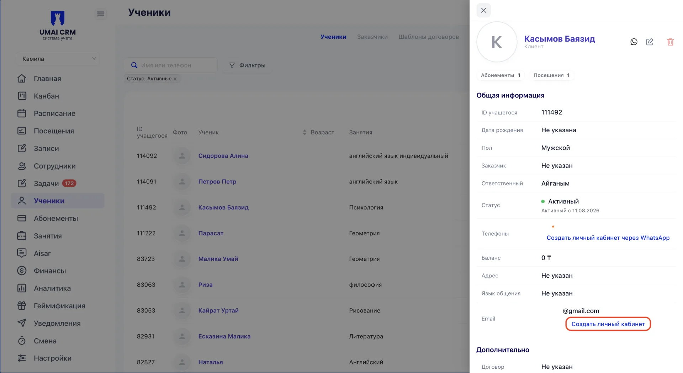Edit the client profile with the pencil icon

650,42
